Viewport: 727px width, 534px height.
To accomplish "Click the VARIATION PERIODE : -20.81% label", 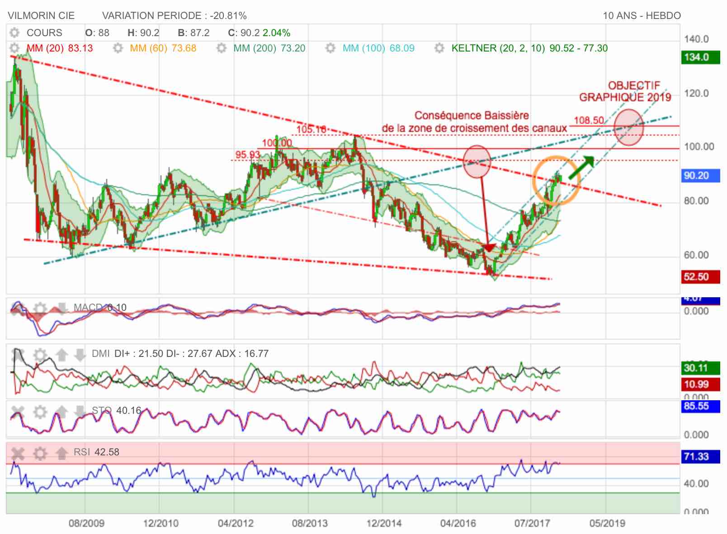I will [175, 15].
